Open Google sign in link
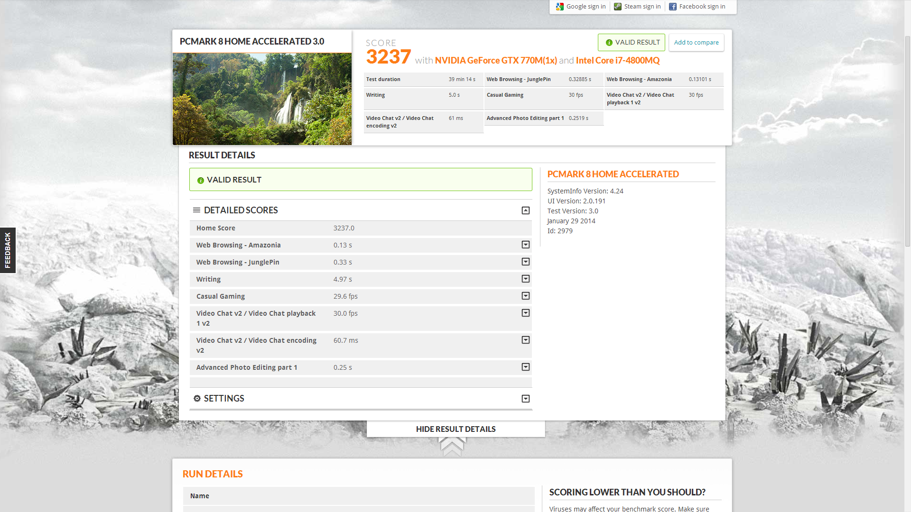911x512 pixels. tap(586, 7)
